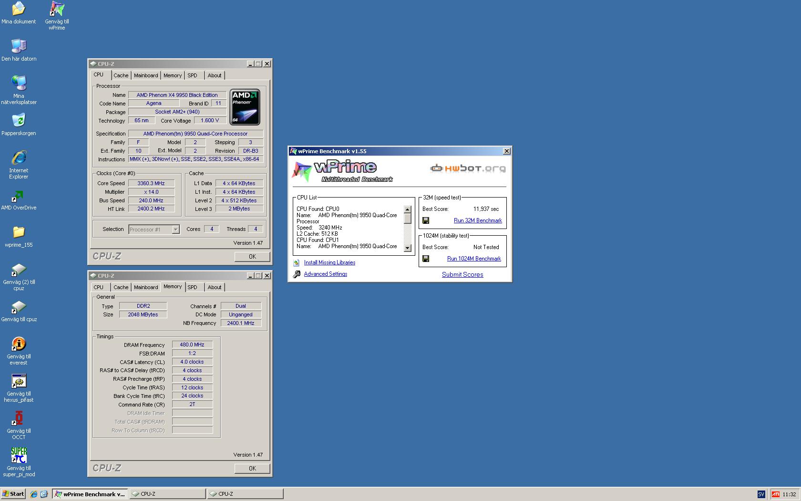
Task: Click the Install Missing Libraries link
Action: point(329,262)
